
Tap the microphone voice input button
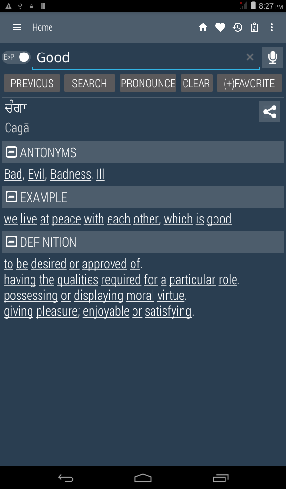point(273,57)
